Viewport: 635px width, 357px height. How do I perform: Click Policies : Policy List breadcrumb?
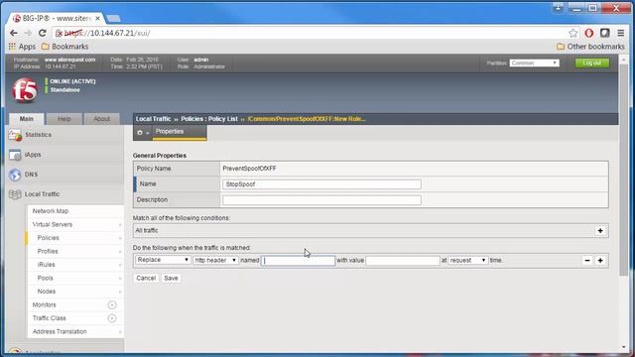pyautogui.click(x=209, y=119)
